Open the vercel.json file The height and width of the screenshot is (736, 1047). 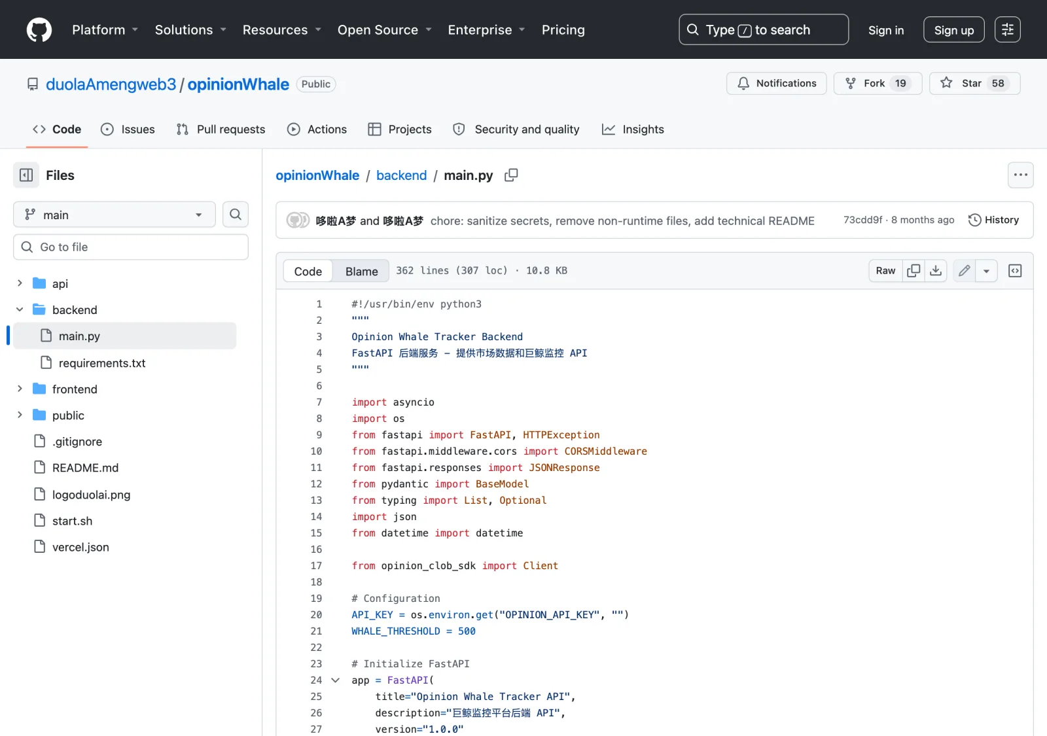click(80, 547)
